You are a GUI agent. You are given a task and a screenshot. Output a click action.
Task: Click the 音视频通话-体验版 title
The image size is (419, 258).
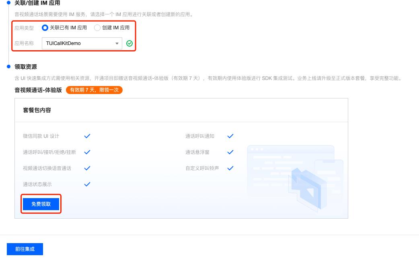(38, 90)
